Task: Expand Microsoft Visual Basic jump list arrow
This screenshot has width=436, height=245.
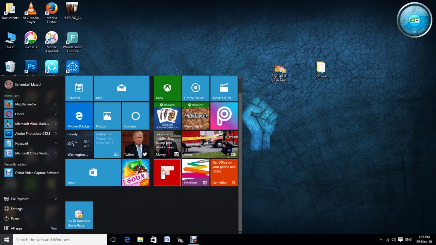Action: 56,124
